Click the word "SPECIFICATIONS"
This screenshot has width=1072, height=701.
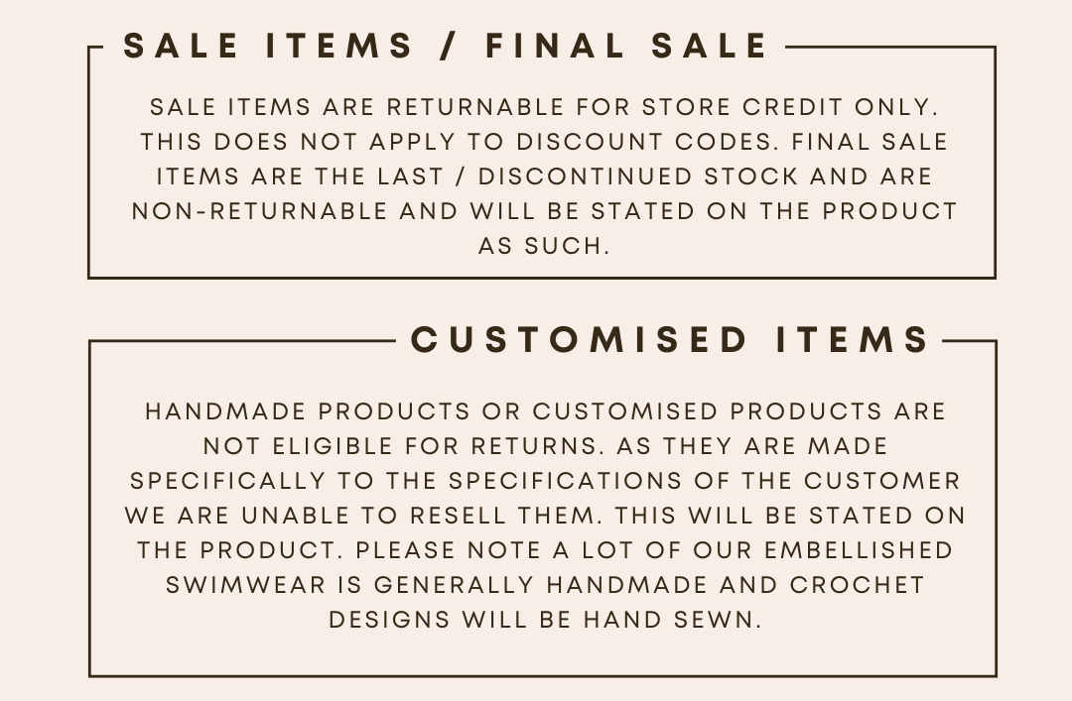point(565,481)
